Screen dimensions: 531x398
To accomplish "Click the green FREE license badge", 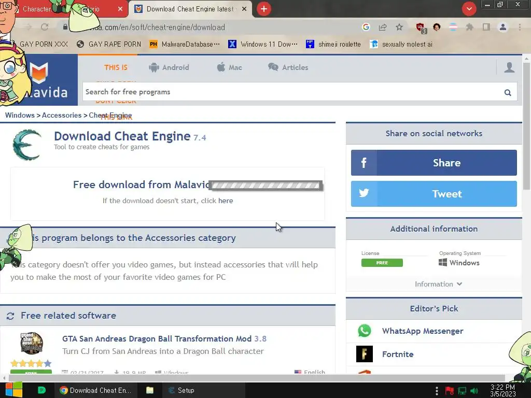I will click(x=382, y=263).
